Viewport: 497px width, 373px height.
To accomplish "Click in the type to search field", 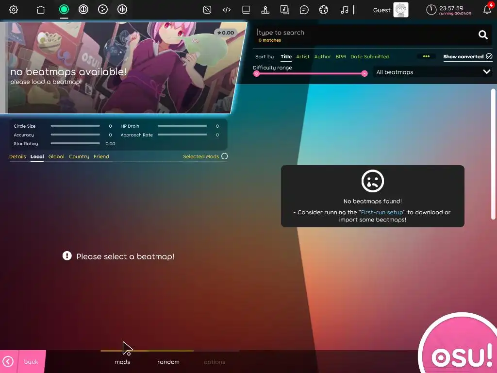I will [x=364, y=33].
